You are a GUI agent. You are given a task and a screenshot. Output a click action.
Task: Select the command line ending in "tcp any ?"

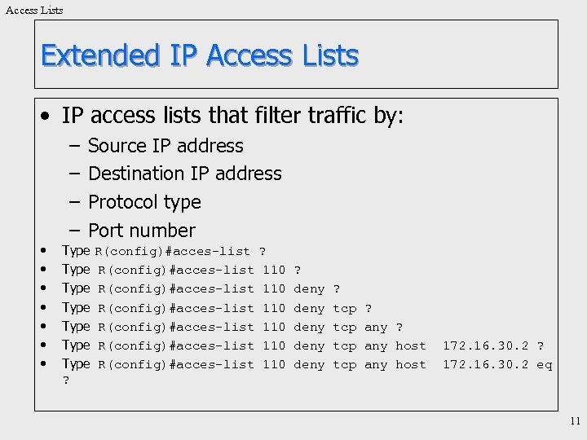(x=250, y=327)
